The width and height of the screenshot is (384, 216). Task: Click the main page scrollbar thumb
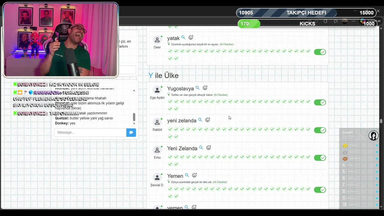(x=381, y=121)
